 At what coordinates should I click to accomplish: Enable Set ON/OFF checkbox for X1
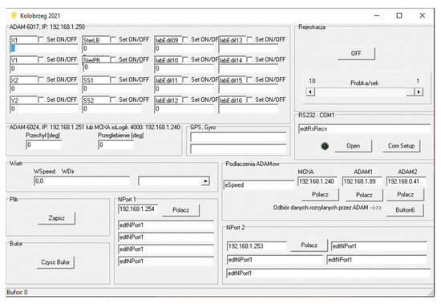pos(41,39)
